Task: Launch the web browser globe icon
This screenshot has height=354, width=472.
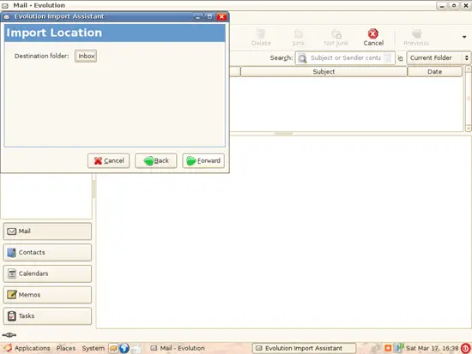Action: click(124, 348)
